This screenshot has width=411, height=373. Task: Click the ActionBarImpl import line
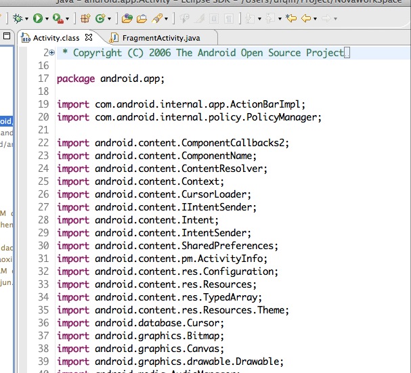coord(181,104)
